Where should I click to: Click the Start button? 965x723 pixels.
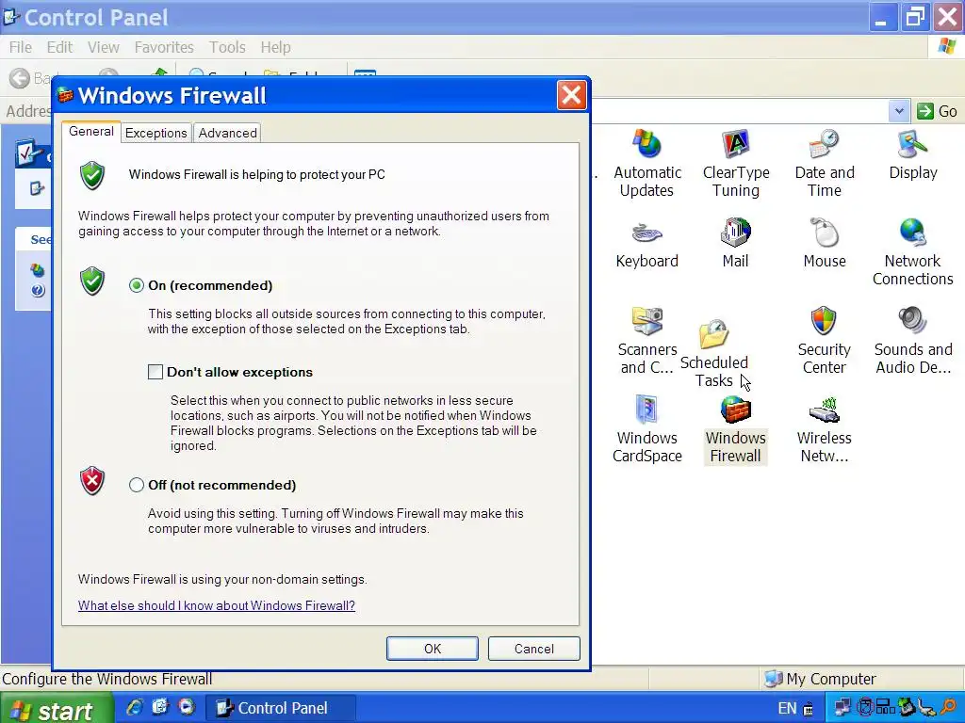click(x=57, y=708)
